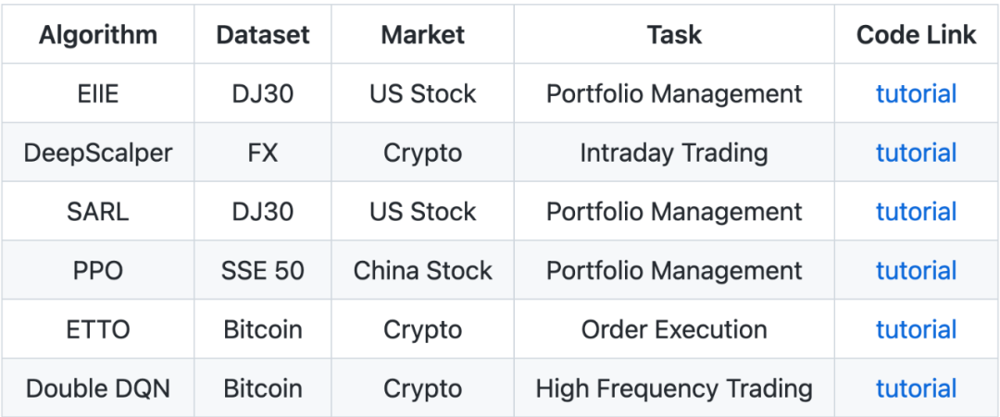
Task: Open the tutorial link for EIIE
Action: [916, 93]
